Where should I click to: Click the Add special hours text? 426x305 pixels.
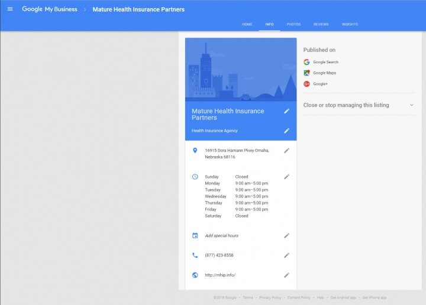[x=222, y=235]
